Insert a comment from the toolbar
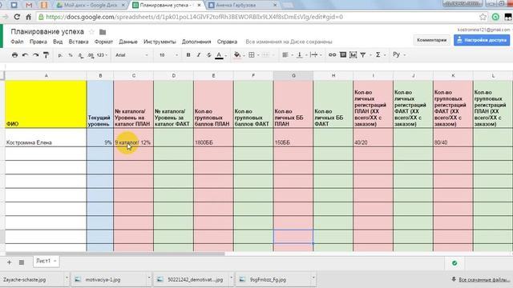 point(343,55)
